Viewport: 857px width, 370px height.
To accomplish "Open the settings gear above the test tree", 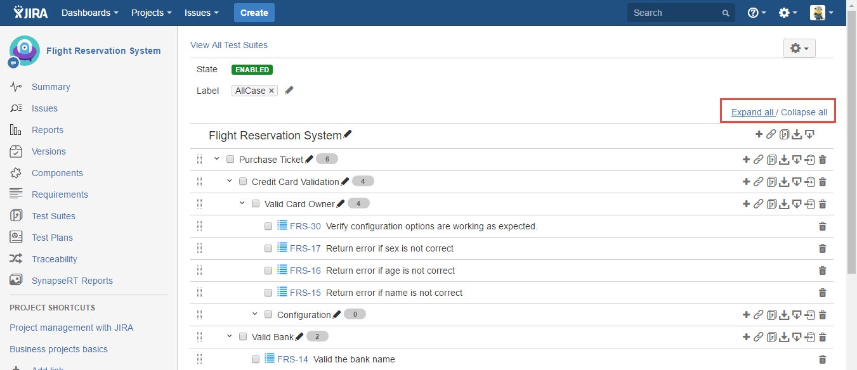I will pos(795,48).
